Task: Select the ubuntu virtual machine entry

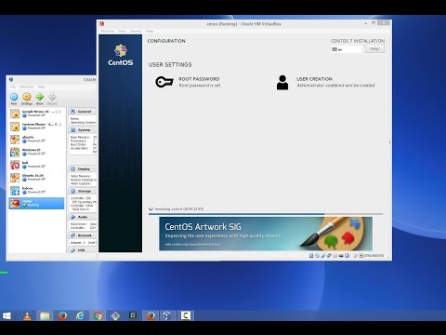Action: point(36,139)
